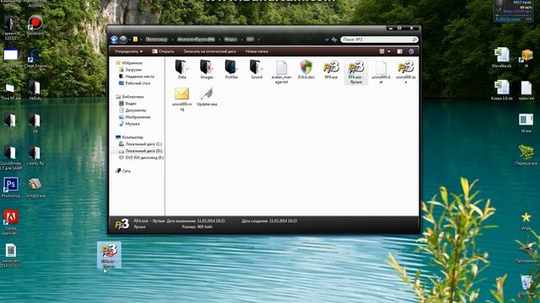The height and width of the screenshot is (303, 540).
Task: Open the DVD RW дисковод (E:) drive
Action: click(x=141, y=157)
